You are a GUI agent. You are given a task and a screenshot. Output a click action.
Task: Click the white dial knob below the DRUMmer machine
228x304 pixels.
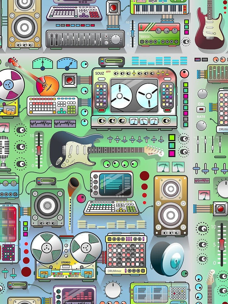(x=113, y=290)
